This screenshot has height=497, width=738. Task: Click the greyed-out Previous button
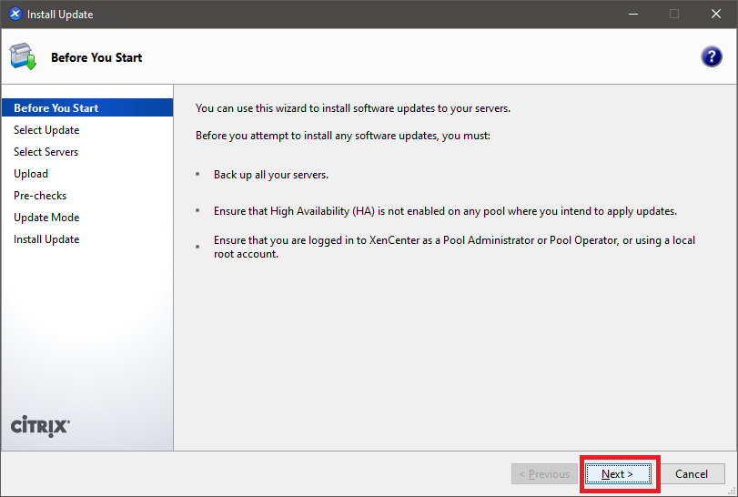coord(543,474)
